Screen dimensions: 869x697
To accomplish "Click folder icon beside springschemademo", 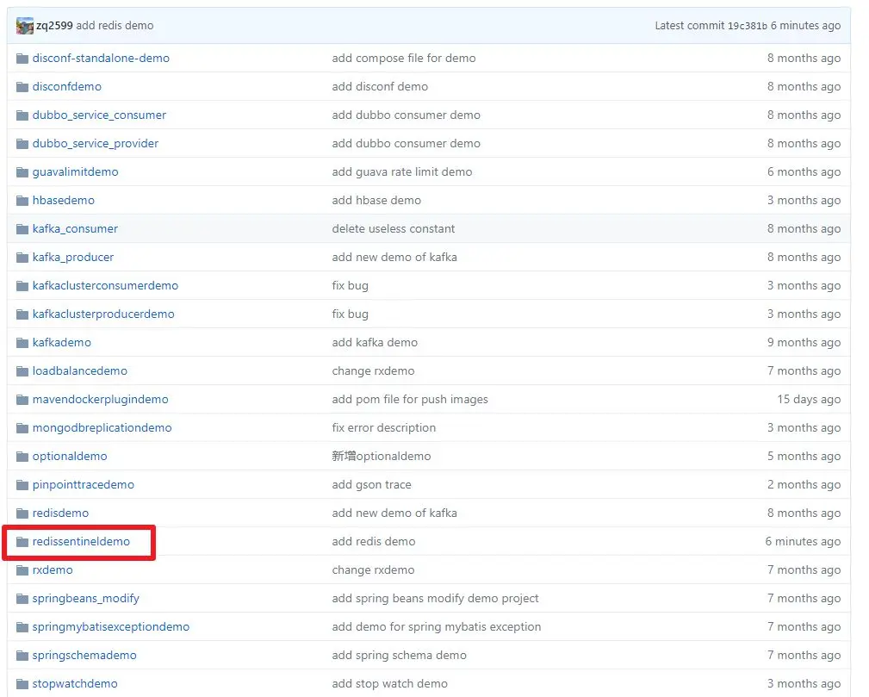I will click(22, 656).
